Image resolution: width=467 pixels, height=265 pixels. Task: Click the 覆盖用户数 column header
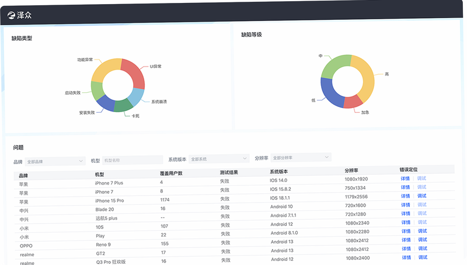(171, 173)
